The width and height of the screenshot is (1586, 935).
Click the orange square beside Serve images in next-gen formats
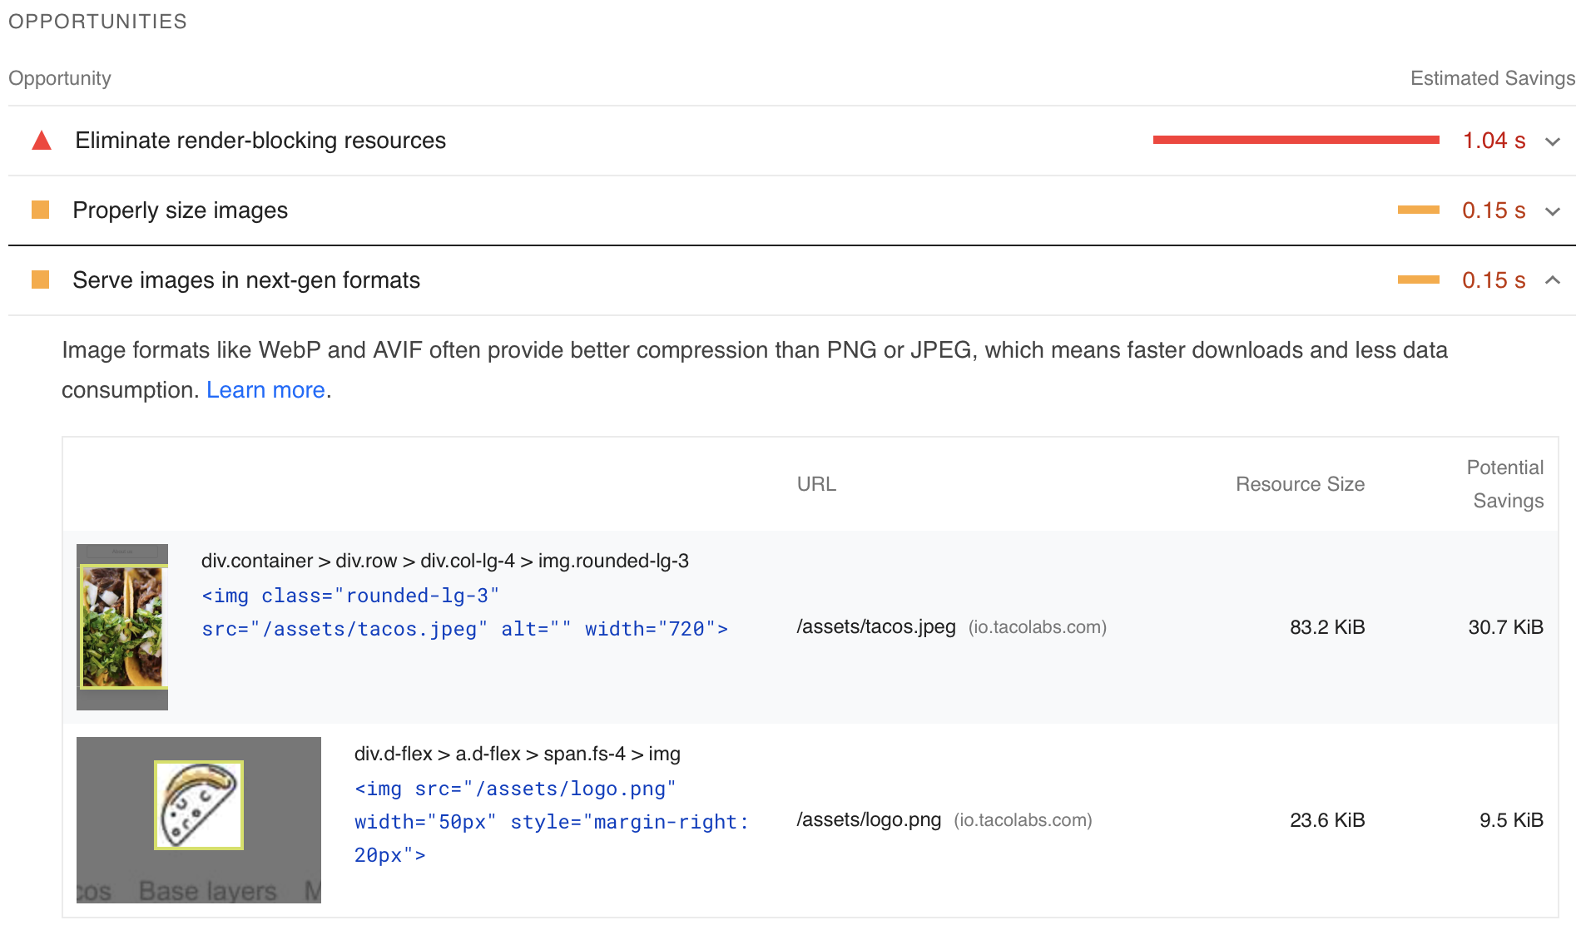tap(40, 280)
